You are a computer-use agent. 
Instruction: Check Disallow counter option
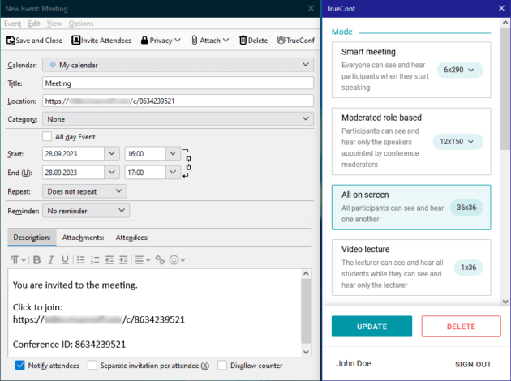222,366
